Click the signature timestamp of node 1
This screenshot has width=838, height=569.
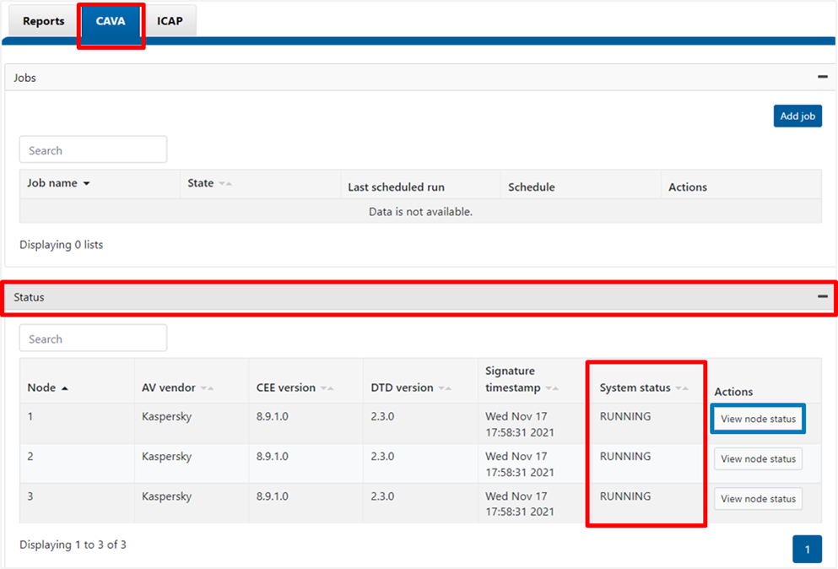[520, 424]
